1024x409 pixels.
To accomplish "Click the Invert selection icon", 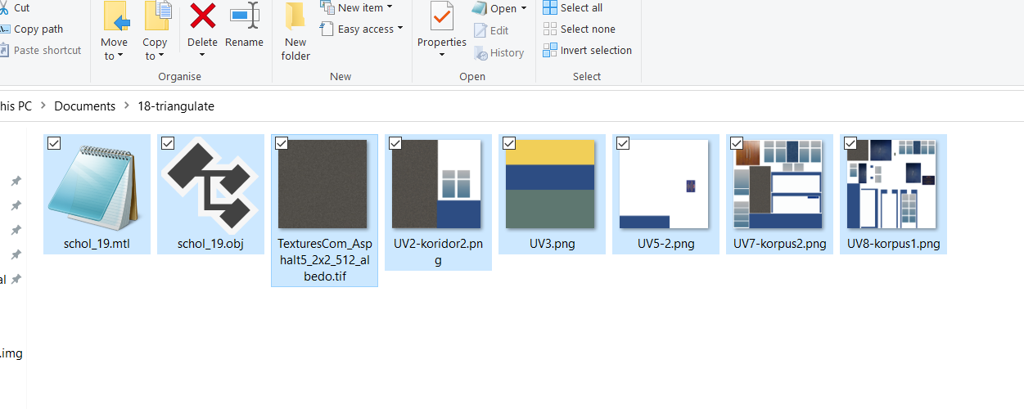I will click(x=550, y=50).
